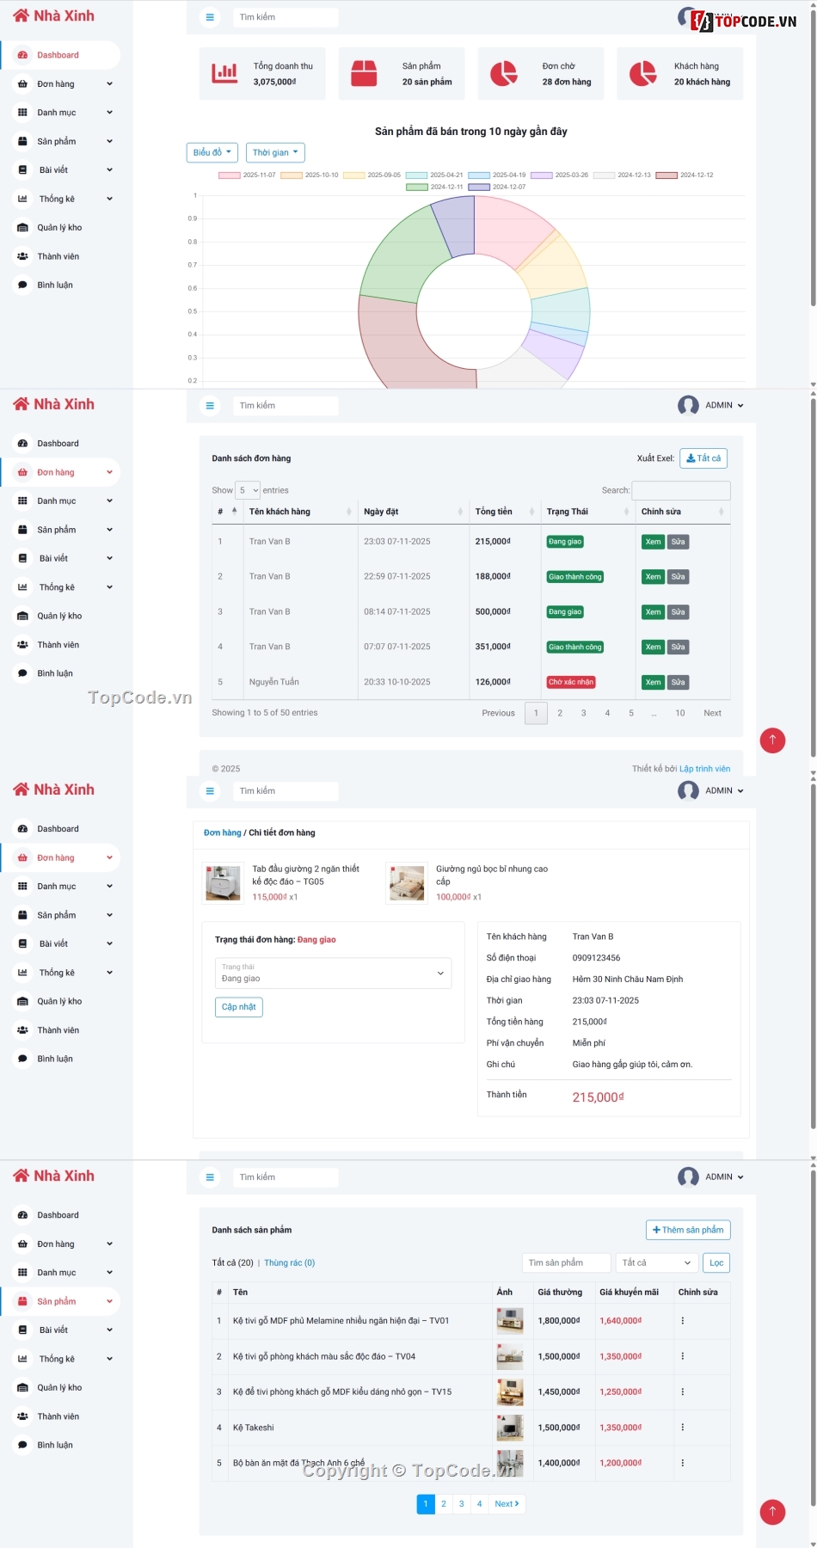Open kebab menu for the TV01 product
Viewport: 817px width, 1548px height.
(683, 1320)
